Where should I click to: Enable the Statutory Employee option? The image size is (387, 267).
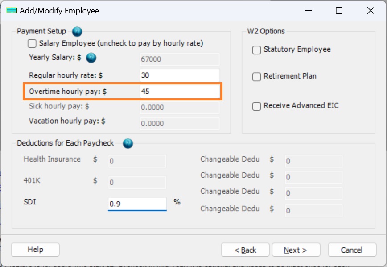[x=256, y=50]
